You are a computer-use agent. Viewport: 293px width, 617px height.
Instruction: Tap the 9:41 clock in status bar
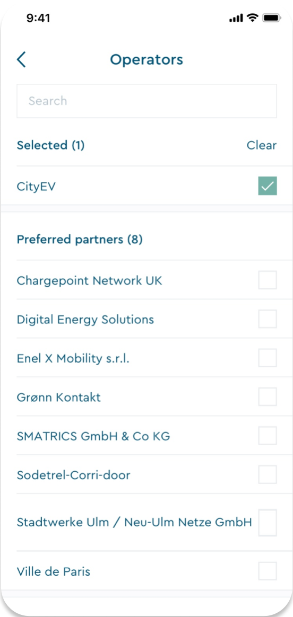click(x=38, y=18)
